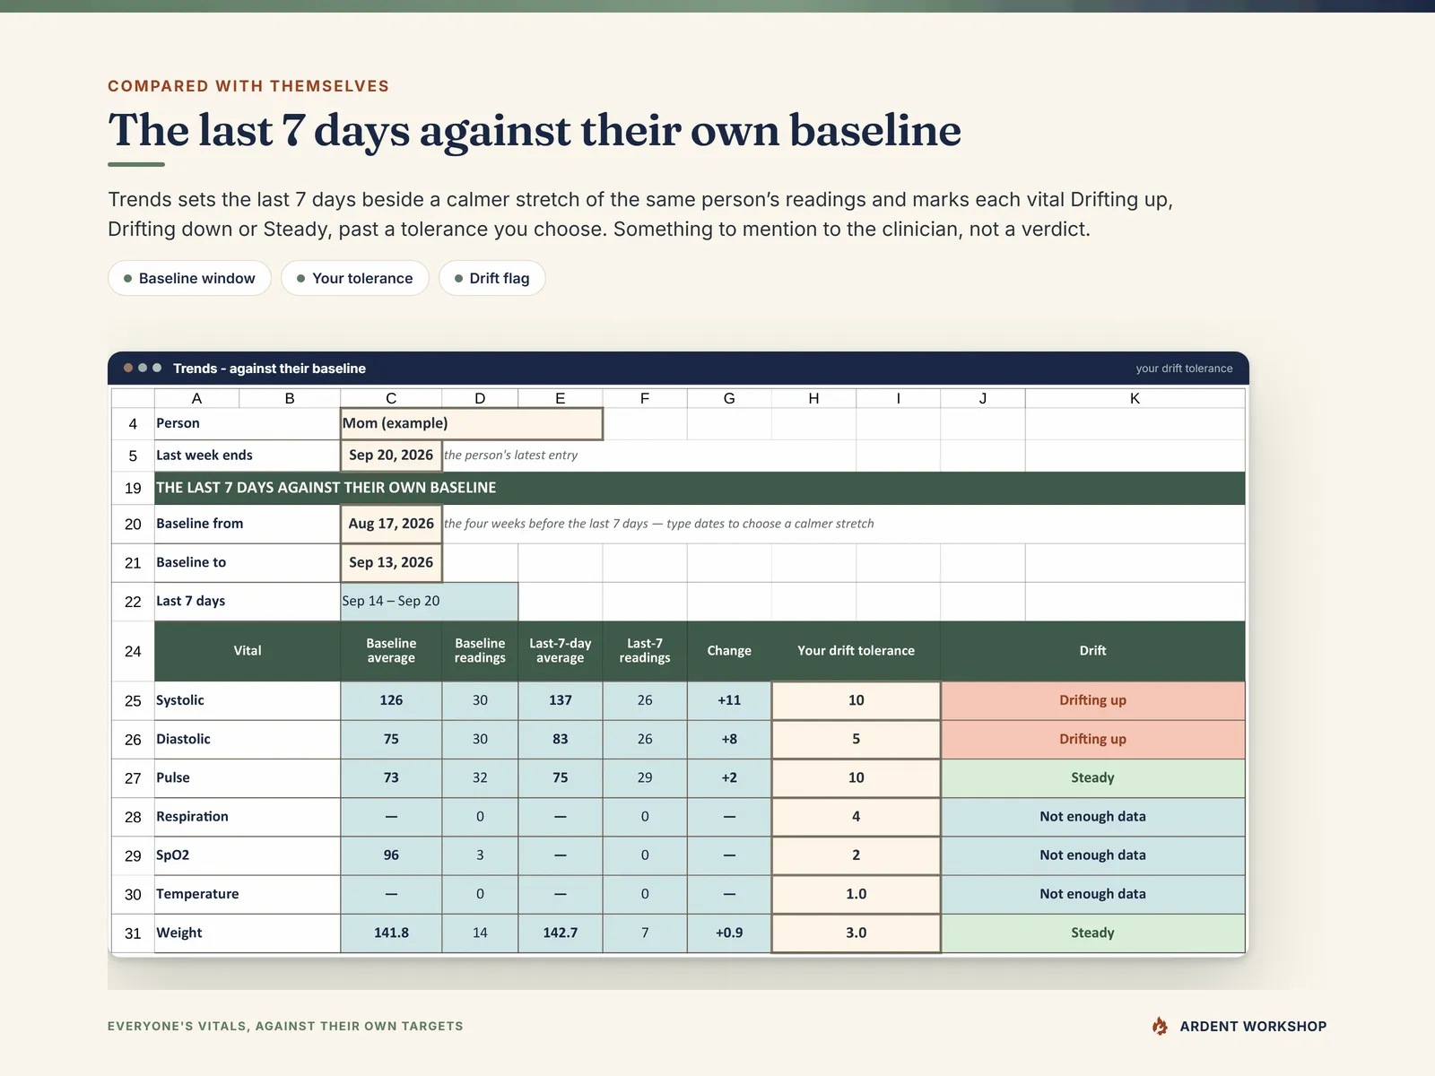Image resolution: width=1435 pixels, height=1076 pixels.
Task: Click the Systolic last-7-day average 137
Action: tap(561, 700)
